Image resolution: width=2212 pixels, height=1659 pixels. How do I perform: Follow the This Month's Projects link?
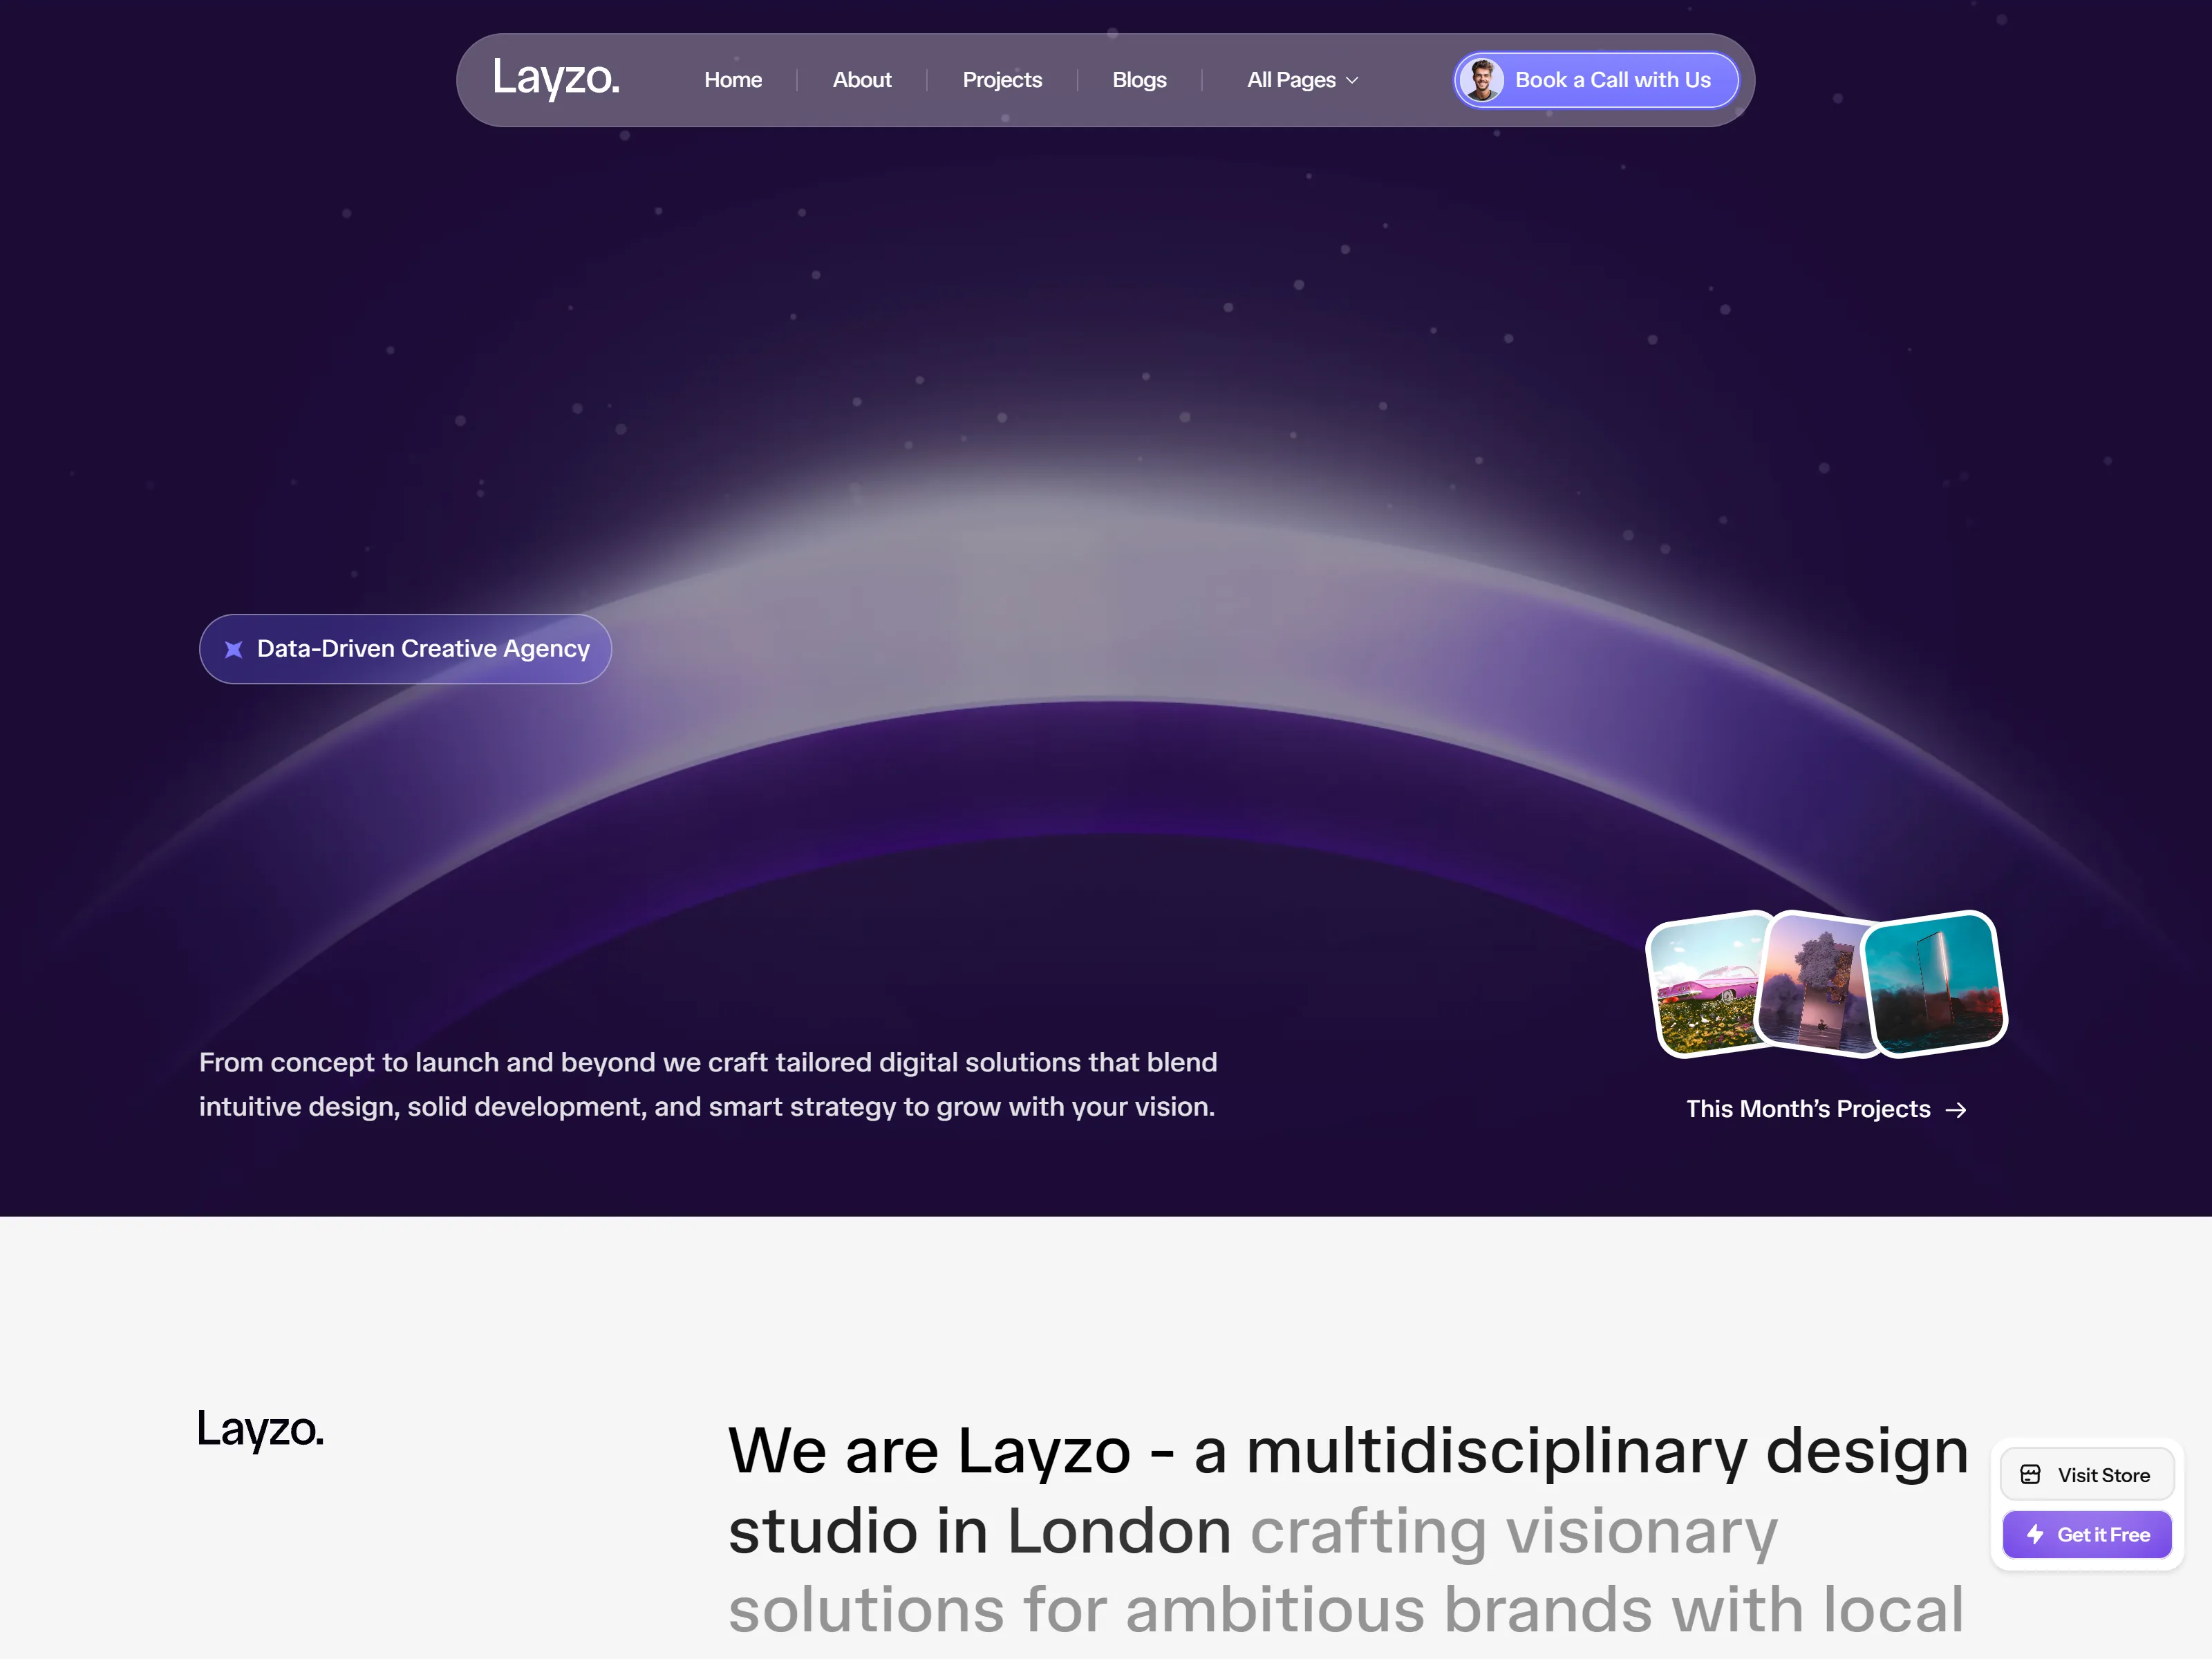tap(1827, 1109)
